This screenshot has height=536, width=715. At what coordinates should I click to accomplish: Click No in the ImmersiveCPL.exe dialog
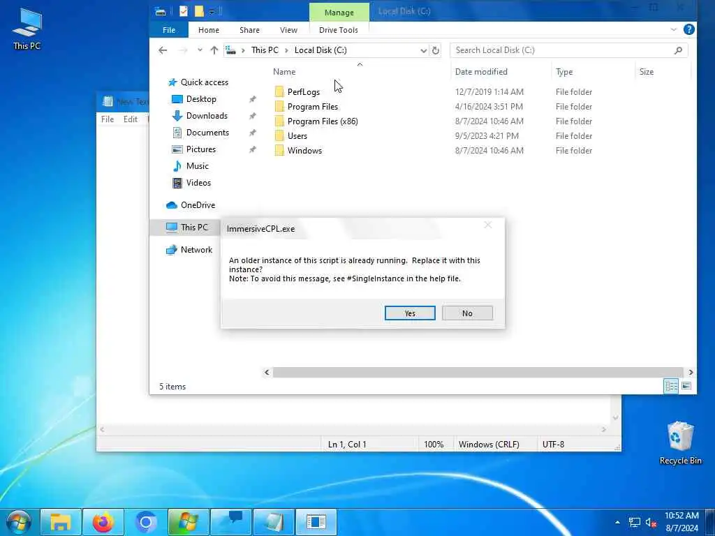coord(467,313)
